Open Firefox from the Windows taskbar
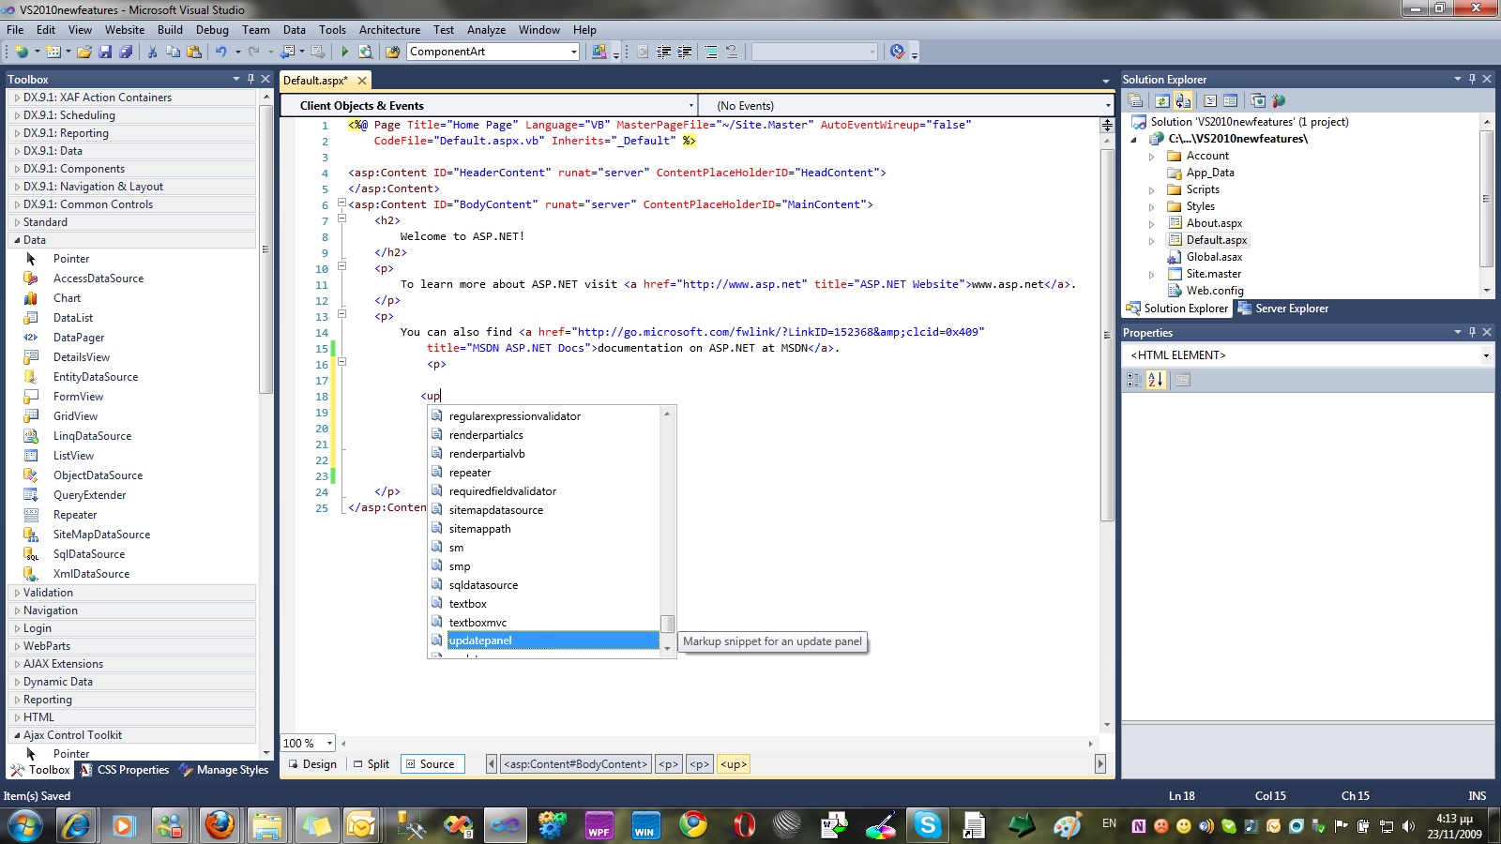The width and height of the screenshot is (1501, 844). tap(220, 825)
